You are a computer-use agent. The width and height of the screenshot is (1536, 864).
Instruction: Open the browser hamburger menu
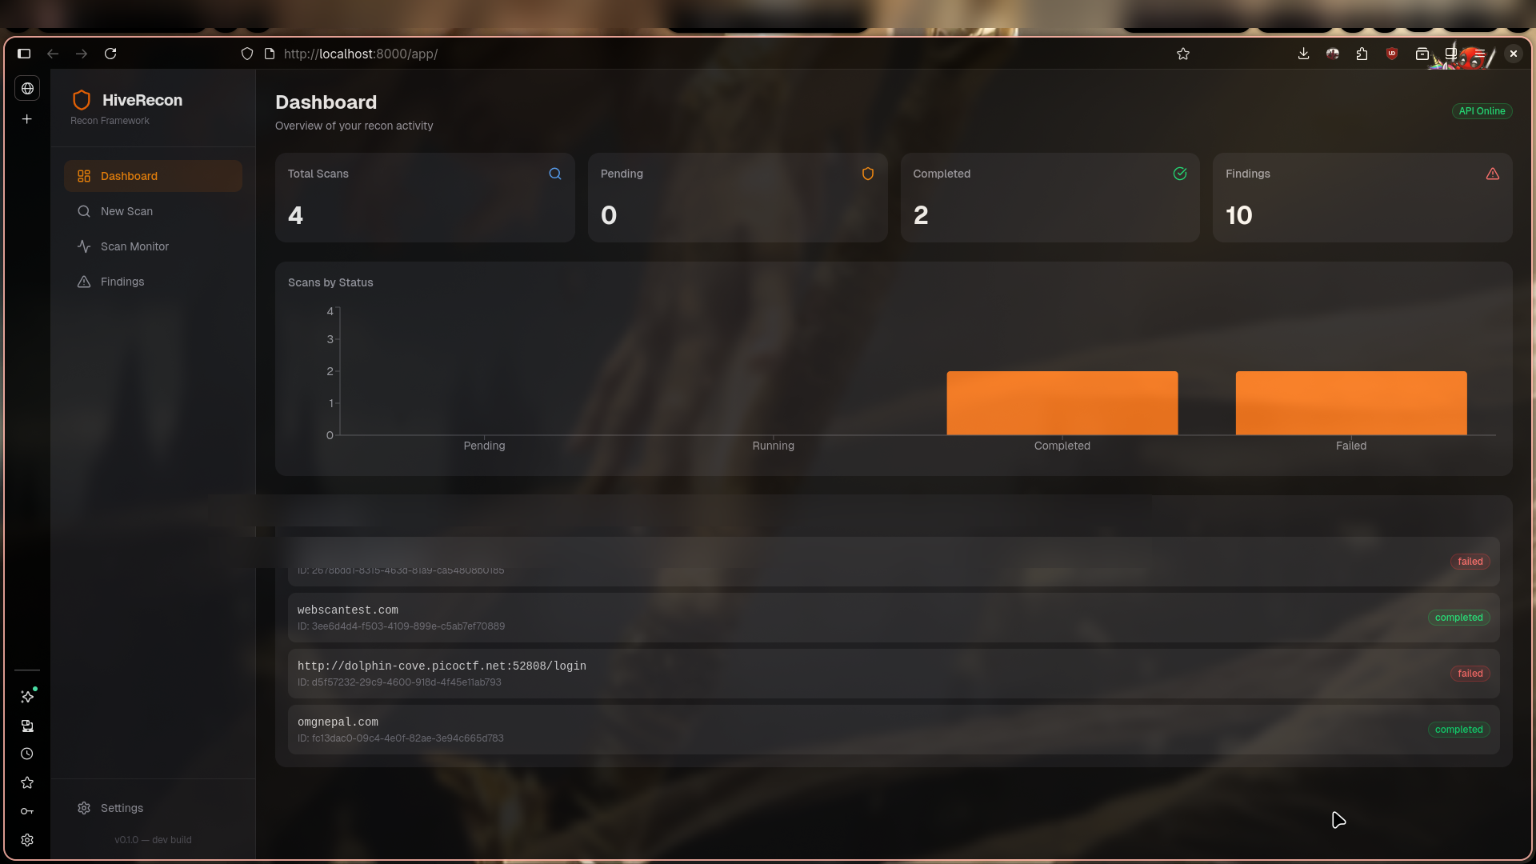pyautogui.click(x=1479, y=54)
